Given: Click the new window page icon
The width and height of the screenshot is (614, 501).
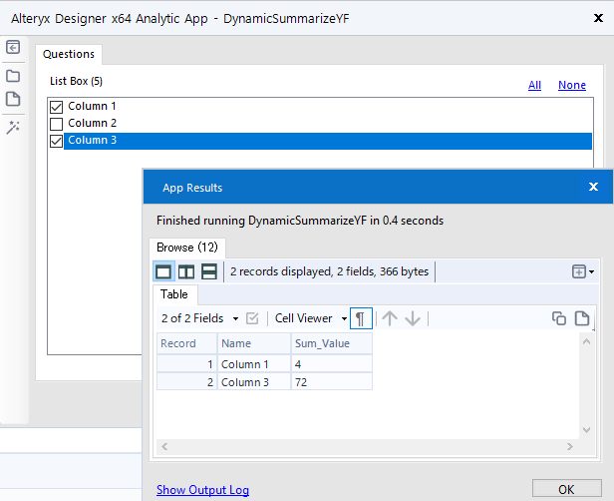Looking at the screenshot, I should click(581, 318).
